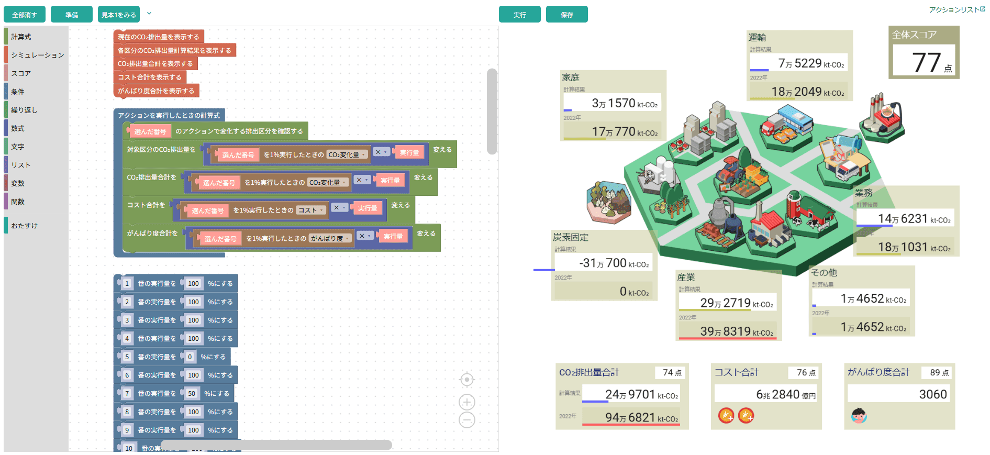
Task: Click the power plant building beside the map
Action: pos(882,119)
